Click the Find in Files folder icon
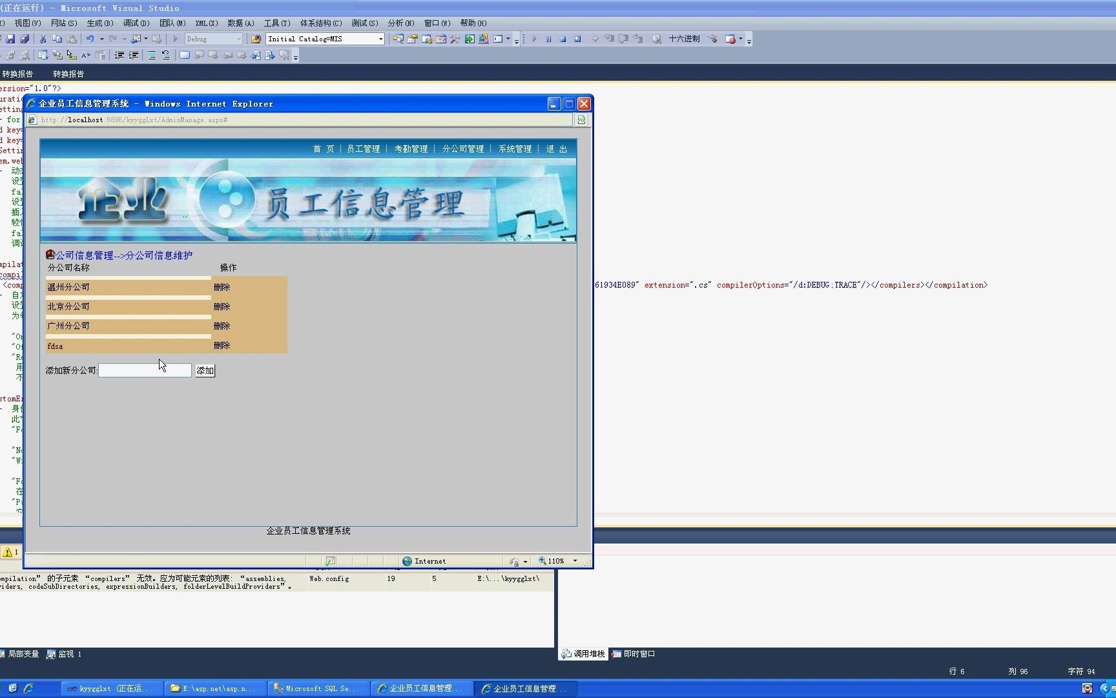The width and height of the screenshot is (1116, 698). (x=256, y=39)
